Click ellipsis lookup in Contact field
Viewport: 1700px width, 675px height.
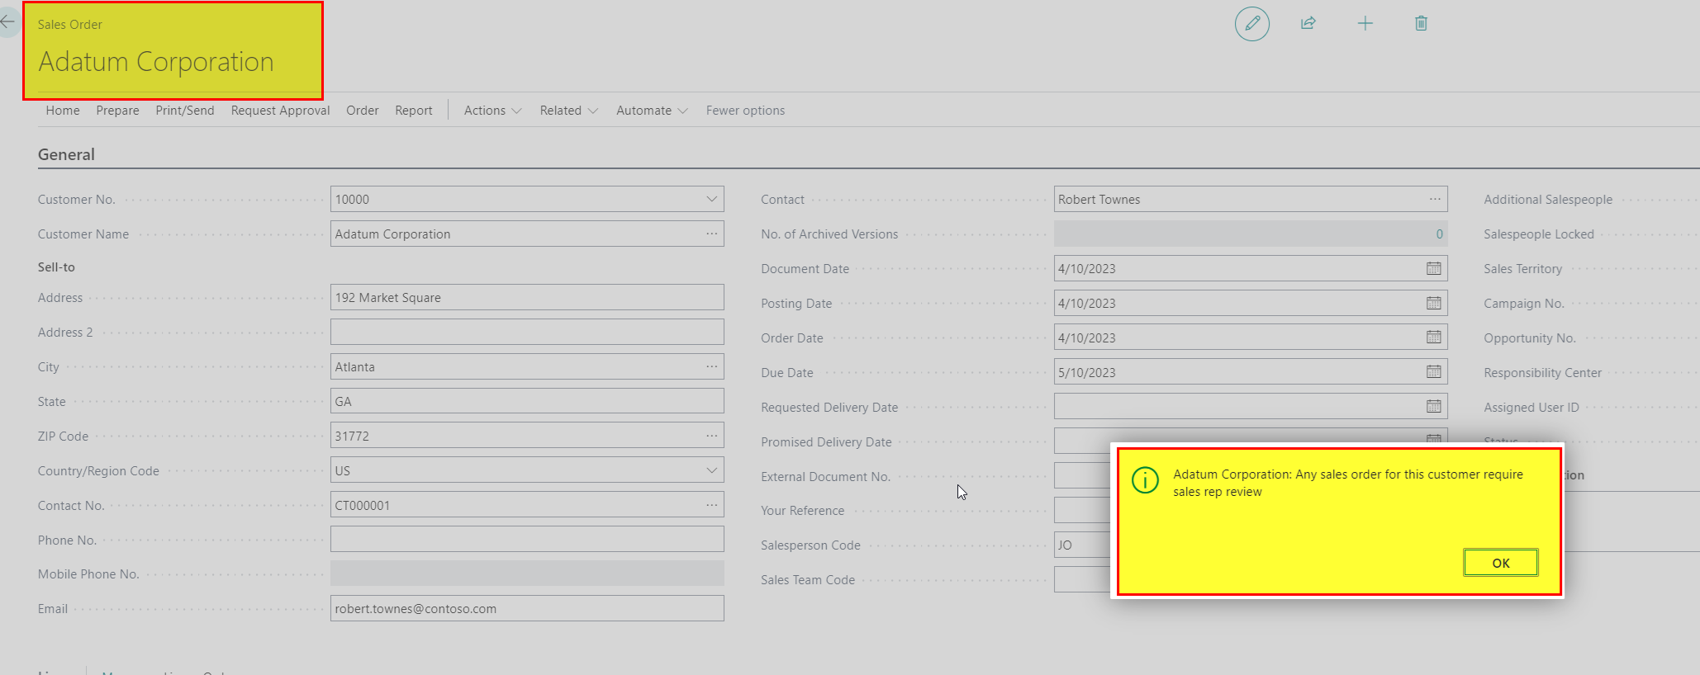coord(1436,199)
